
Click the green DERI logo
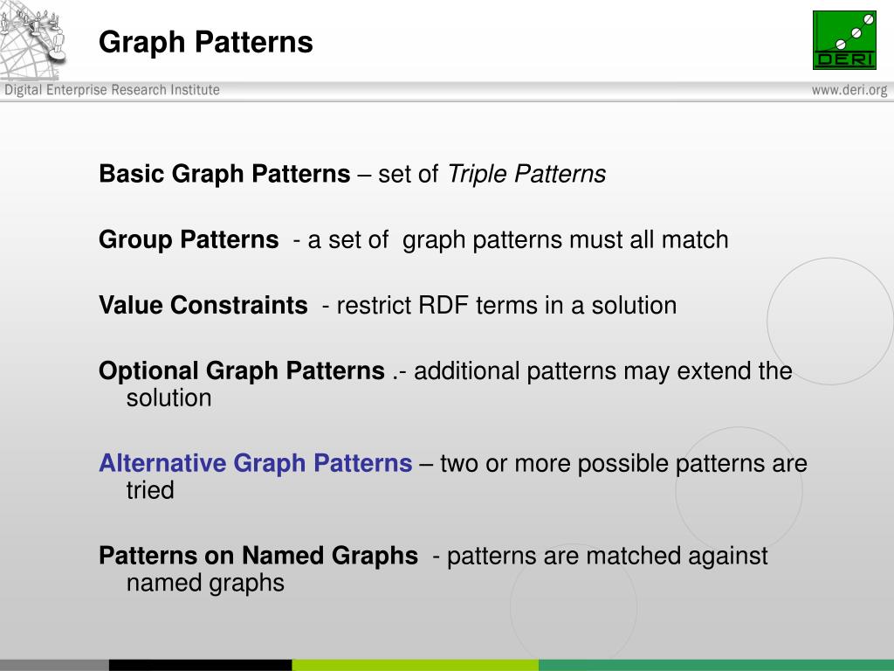click(x=844, y=40)
